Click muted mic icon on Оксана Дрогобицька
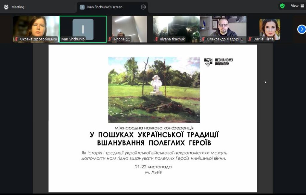Screen dimensions: 306x195 click(x=17, y=39)
